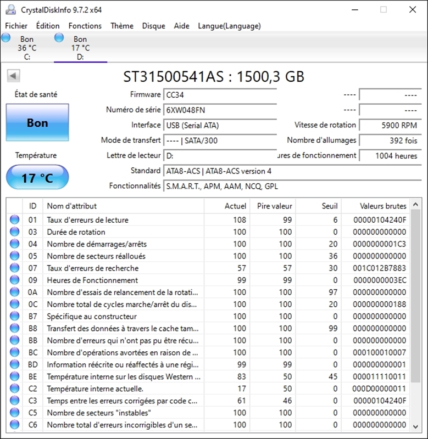This screenshot has width=428, height=439.
Task: Click the Firmware CC34 field
Action: (x=220, y=94)
